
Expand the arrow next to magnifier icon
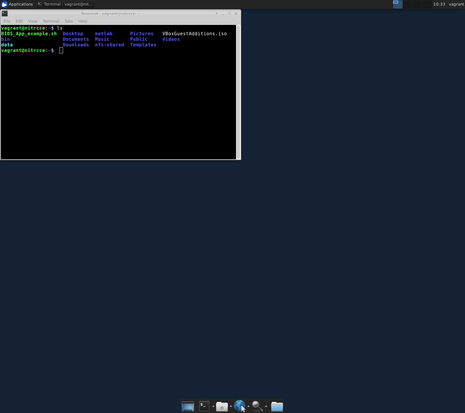tap(266, 406)
